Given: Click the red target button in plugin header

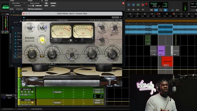Looking at the screenshot, I should [x=123, y=3].
